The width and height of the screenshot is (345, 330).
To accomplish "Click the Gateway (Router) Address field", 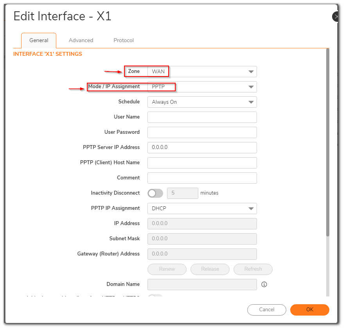I will pyautogui.click(x=202, y=254).
